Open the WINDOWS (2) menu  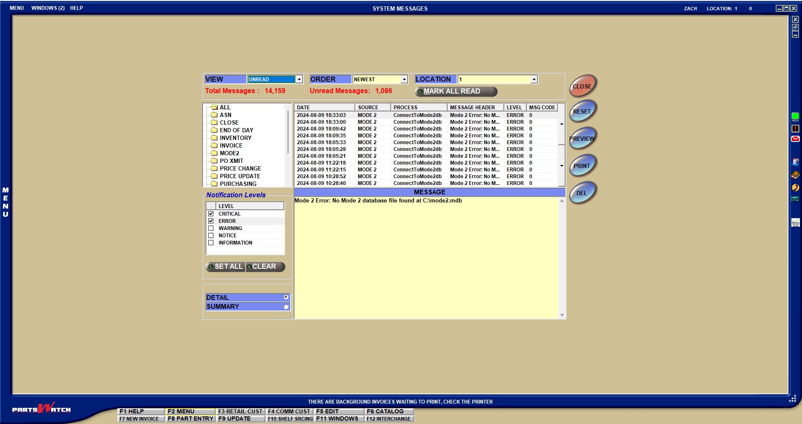click(48, 8)
